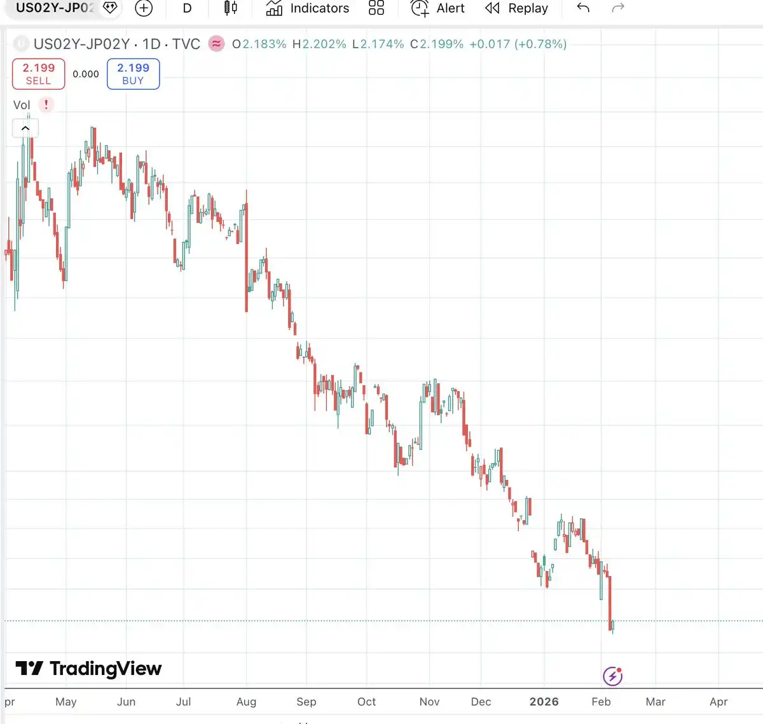Click the Vol indicator error warning icon
Viewport: 763px width, 724px height.
pos(46,105)
